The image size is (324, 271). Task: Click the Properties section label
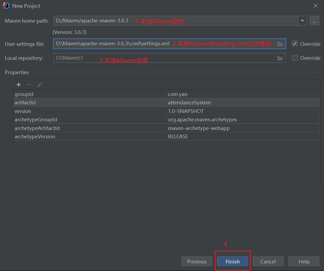click(17, 72)
